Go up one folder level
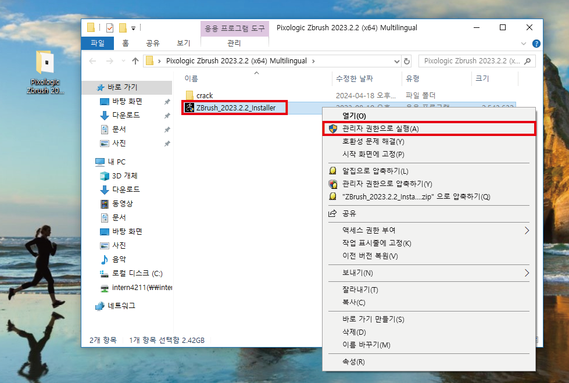 click(135, 61)
